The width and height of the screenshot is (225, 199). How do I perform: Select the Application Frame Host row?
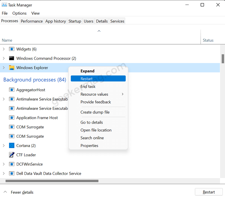pos(110,118)
